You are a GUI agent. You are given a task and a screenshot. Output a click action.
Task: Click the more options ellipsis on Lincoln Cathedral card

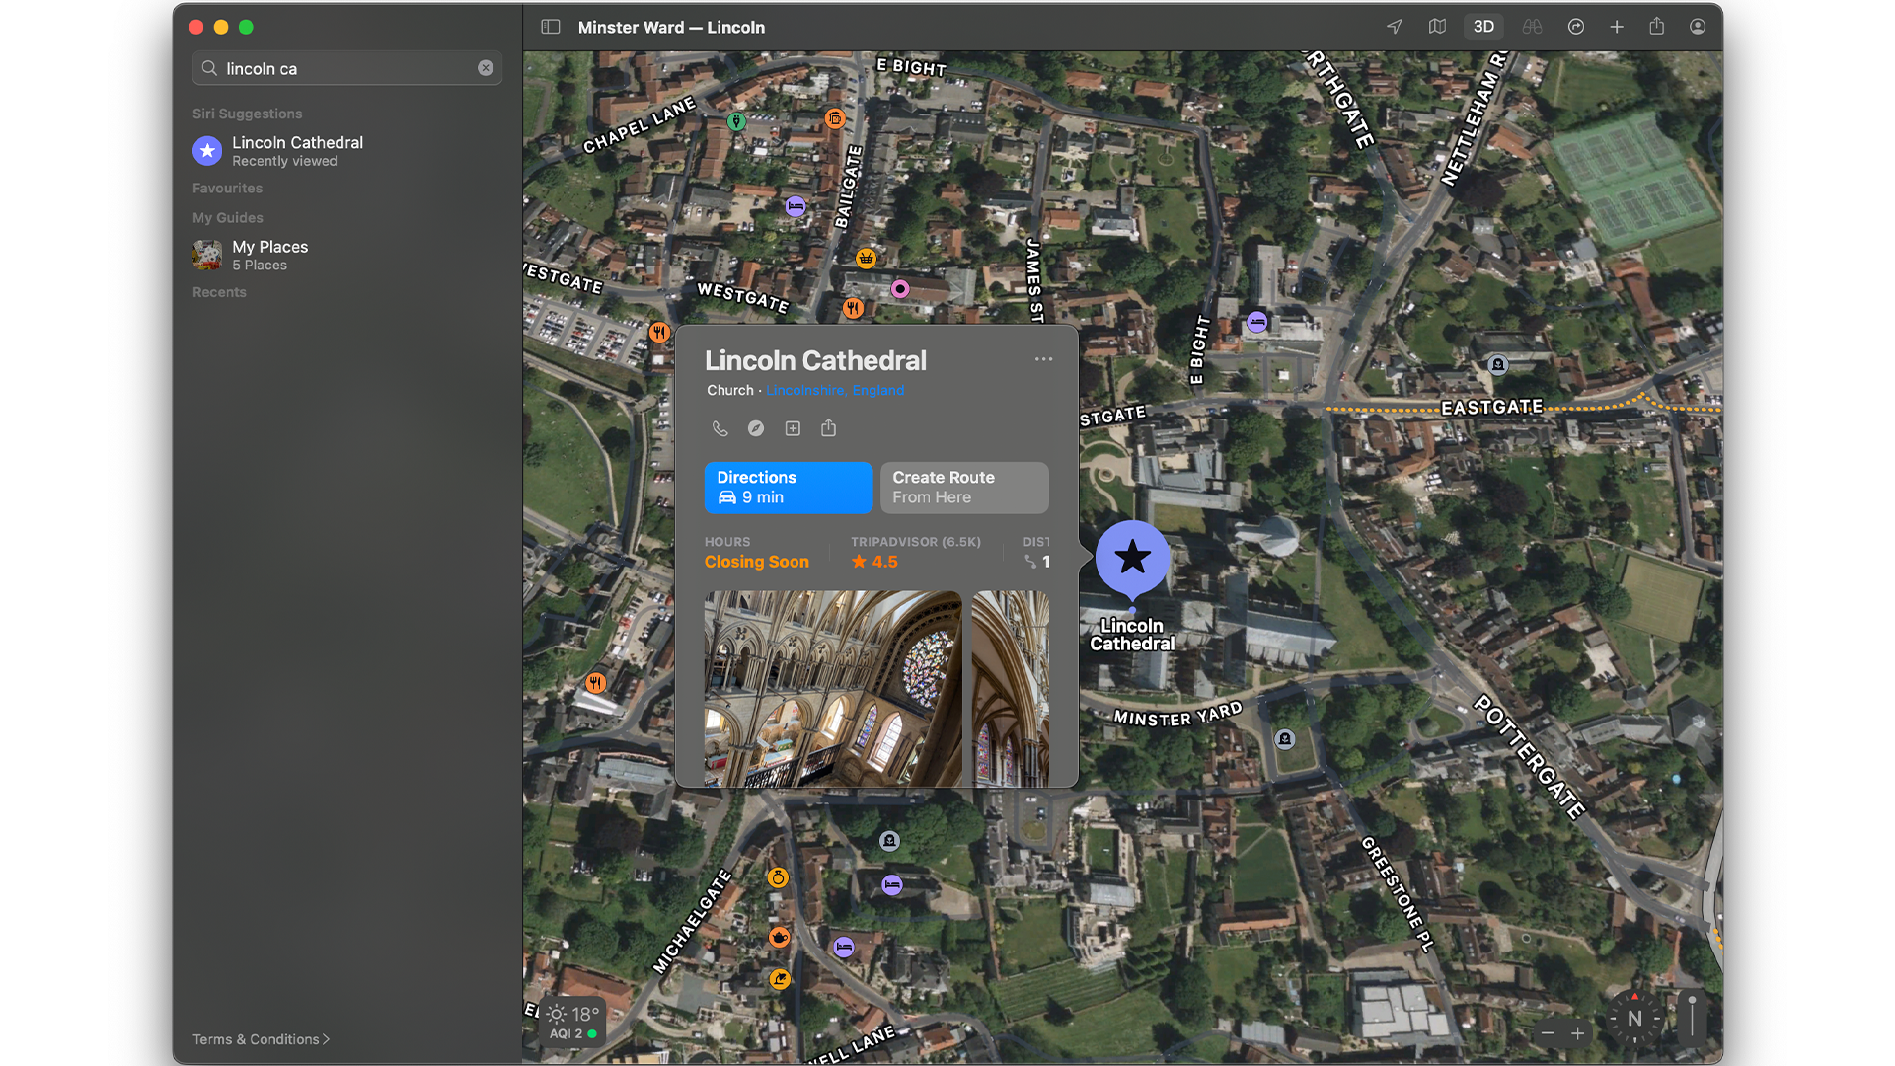[1044, 360]
